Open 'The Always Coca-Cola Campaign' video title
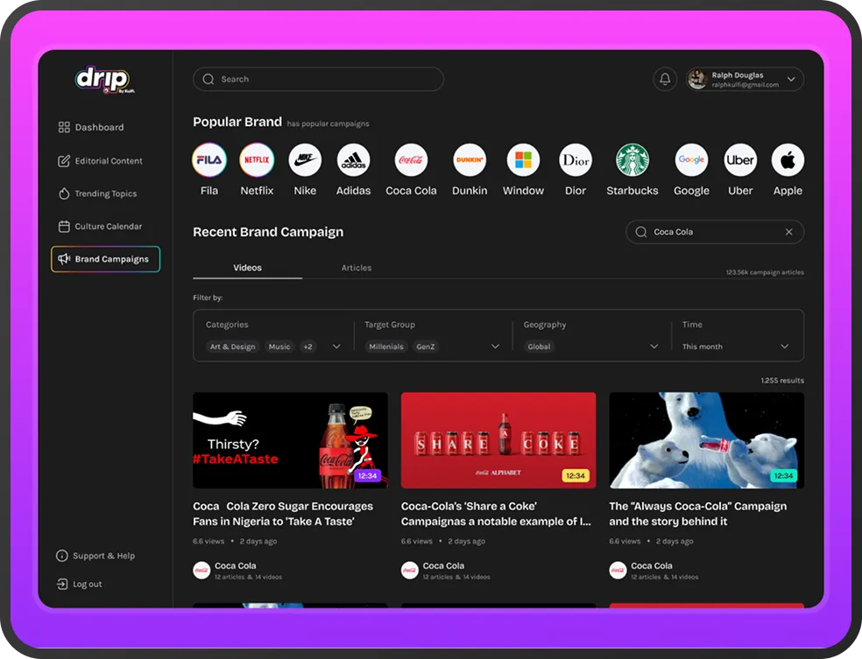The height and width of the screenshot is (659, 862). coord(698,514)
